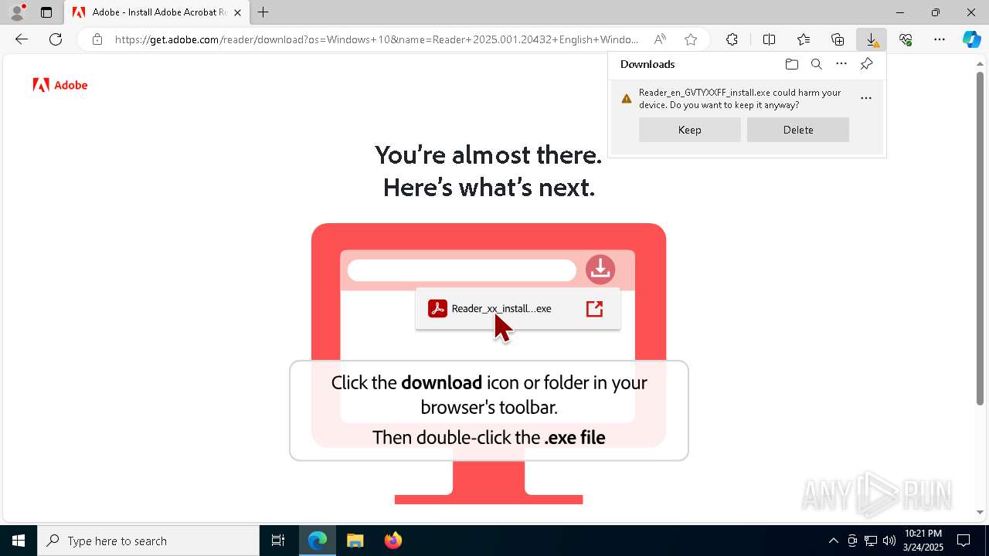Open the Extensions puzzle icon

coord(732,39)
